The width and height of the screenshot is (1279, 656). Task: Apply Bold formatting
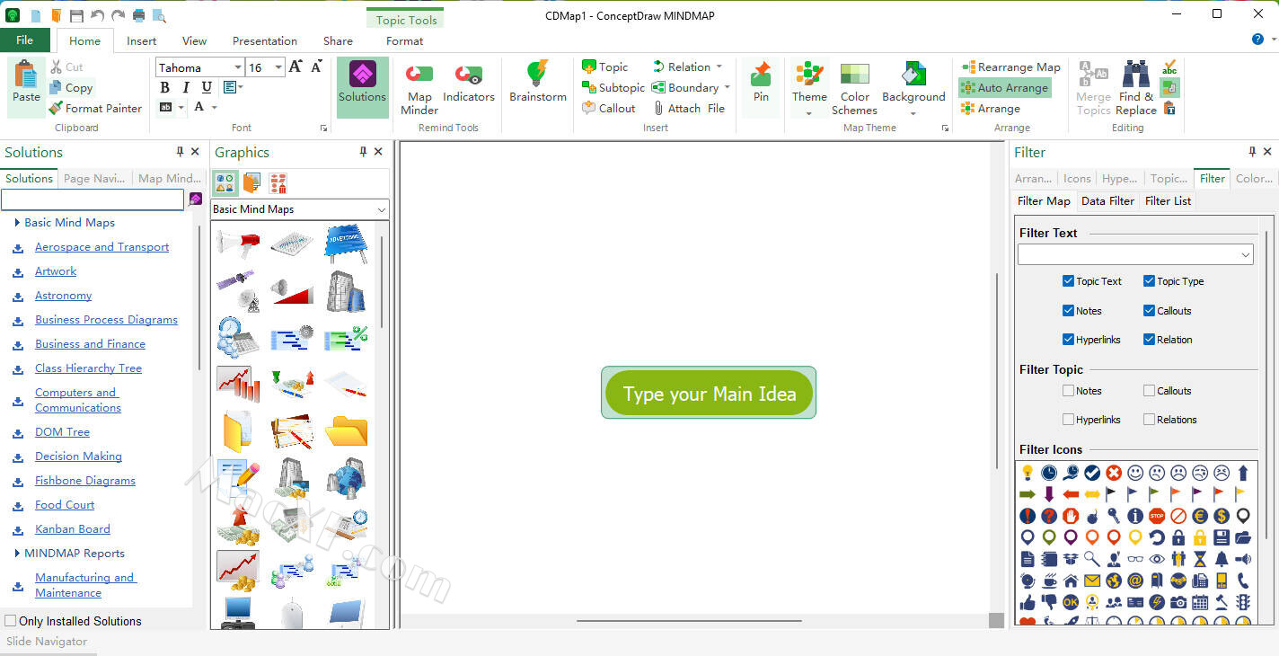click(164, 87)
